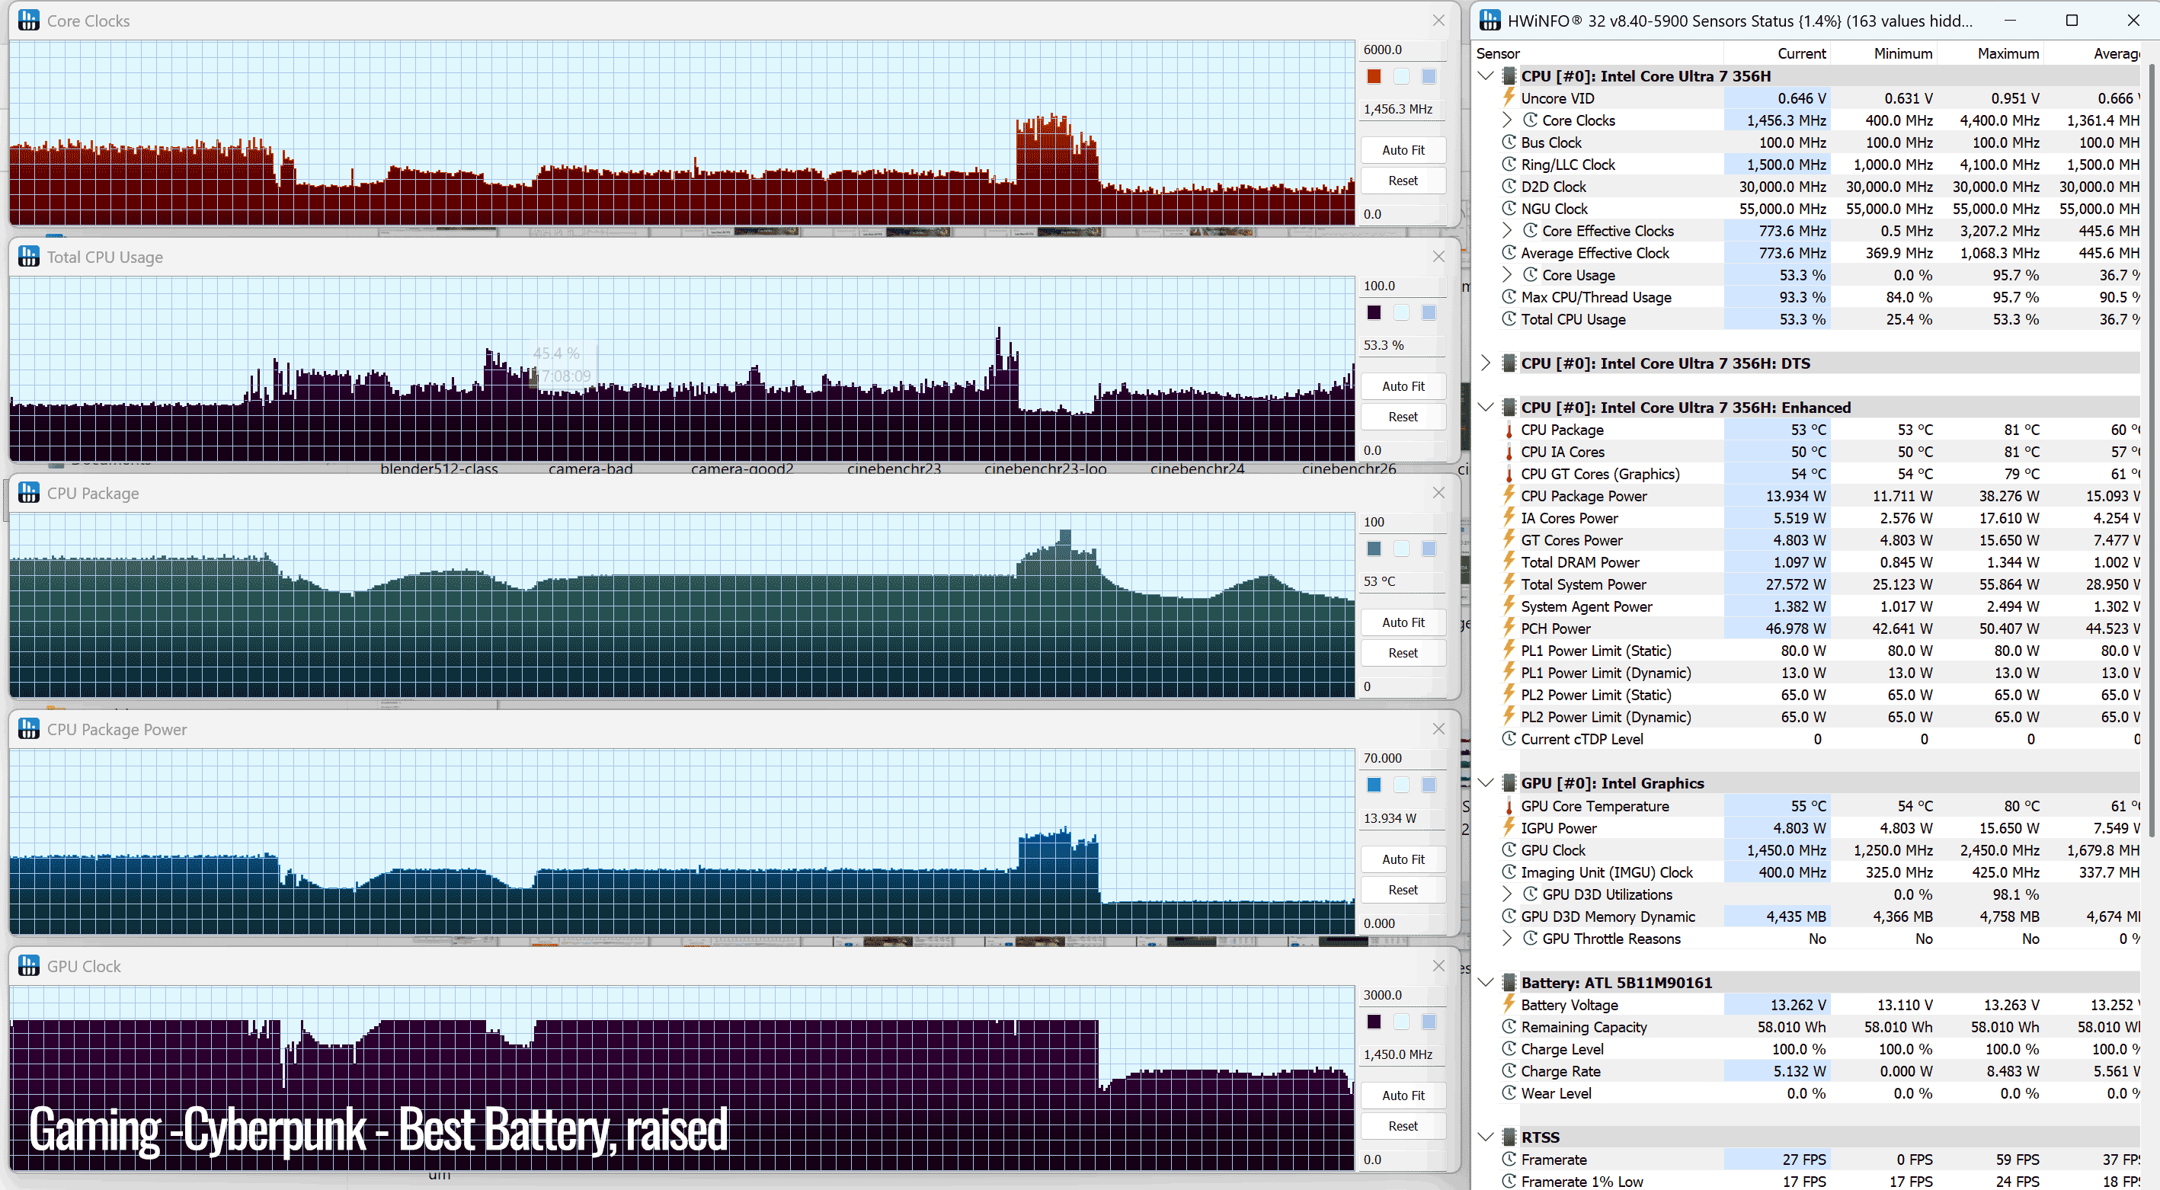Click the 6000.0 maximum field in Core Clocks graph
This screenshot has width=2160, height=1190.
pos(1403,50)
